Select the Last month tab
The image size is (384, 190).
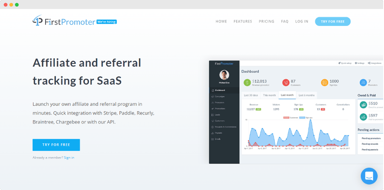point(287,95)
